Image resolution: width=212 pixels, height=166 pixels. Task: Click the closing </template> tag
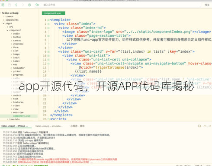(61, 115)
